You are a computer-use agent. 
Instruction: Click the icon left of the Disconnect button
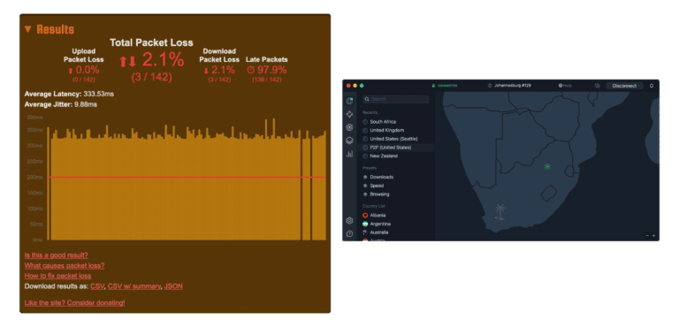597,86
